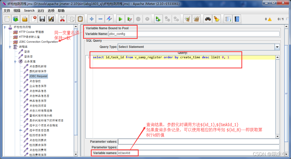This screenshot has width=291, height=159.
Task: Collapse the 纤检检测流程 test plan node
Action: pos(5,27)
